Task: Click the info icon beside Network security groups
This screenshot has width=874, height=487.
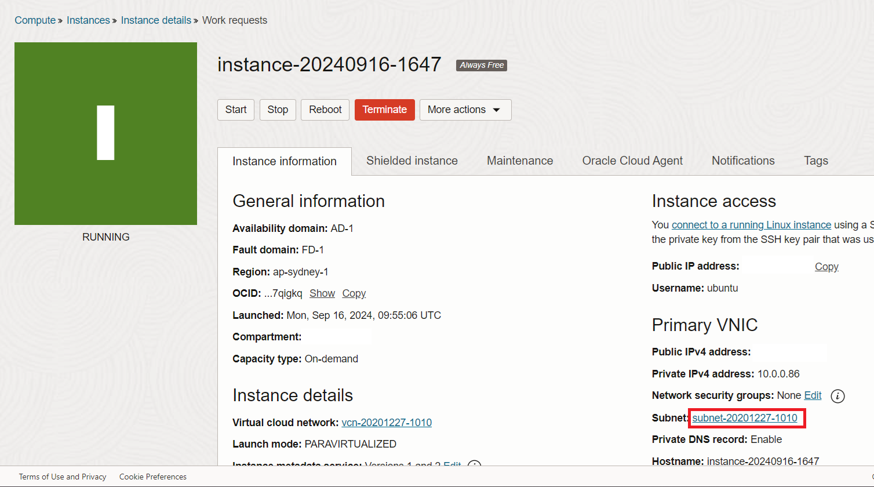Action: (x=837, y=396)
